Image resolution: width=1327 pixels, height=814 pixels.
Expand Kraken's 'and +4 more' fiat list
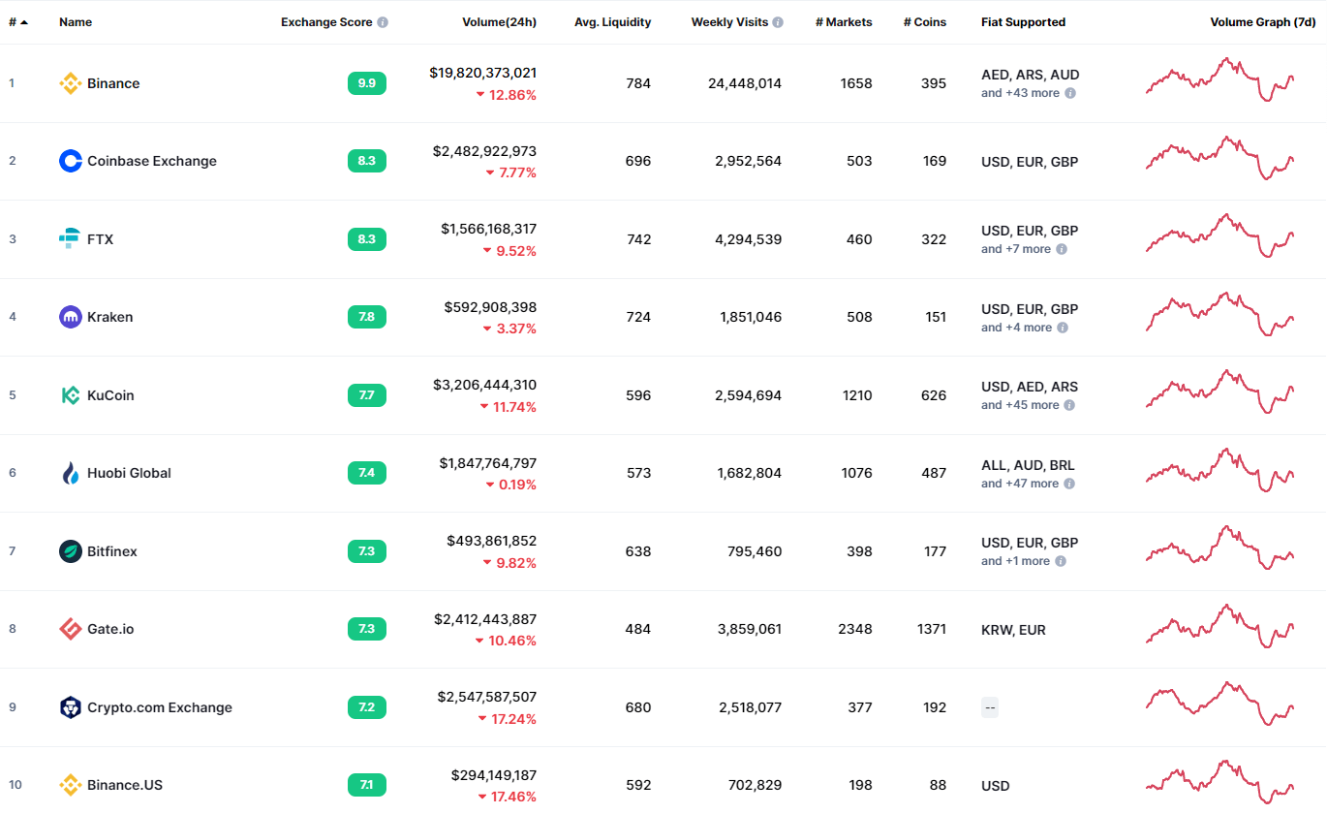[1016, 328]
